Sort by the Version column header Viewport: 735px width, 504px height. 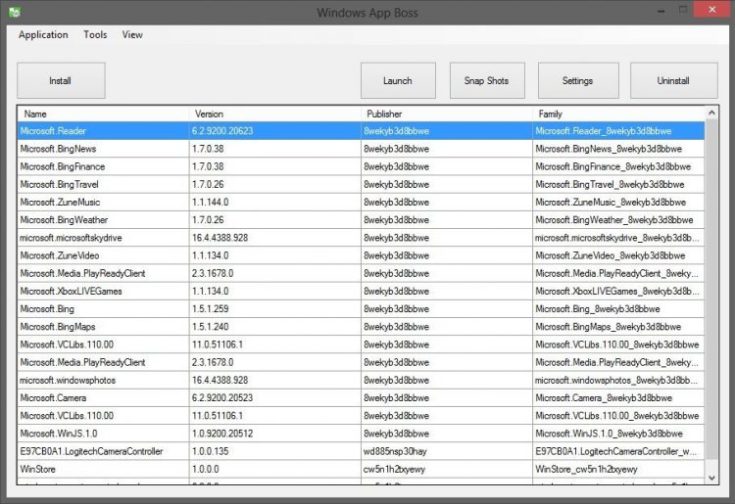(274, 114)
